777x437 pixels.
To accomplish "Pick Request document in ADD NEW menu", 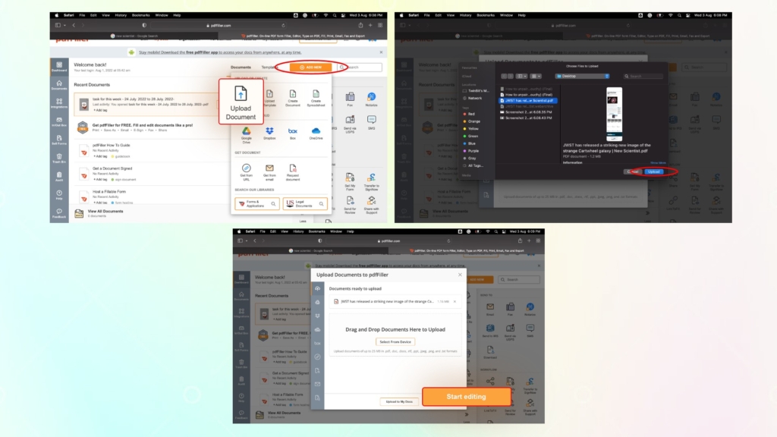I will click(x=293, y=172).
